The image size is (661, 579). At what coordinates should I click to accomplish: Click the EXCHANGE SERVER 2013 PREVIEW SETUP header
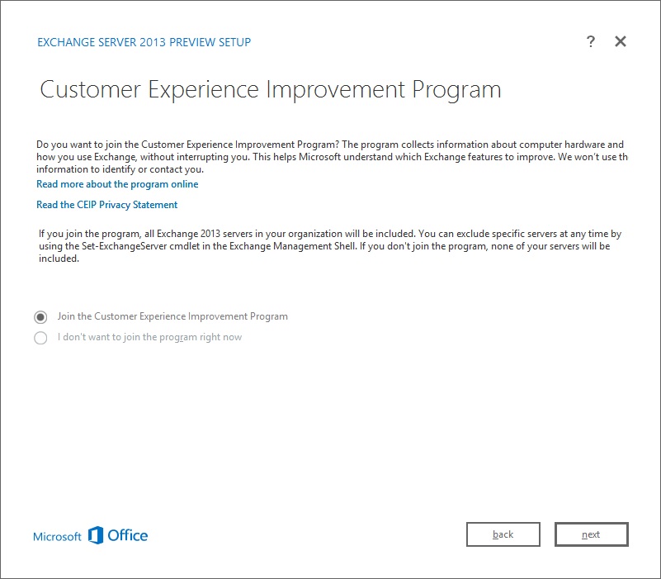coord(143,41)
